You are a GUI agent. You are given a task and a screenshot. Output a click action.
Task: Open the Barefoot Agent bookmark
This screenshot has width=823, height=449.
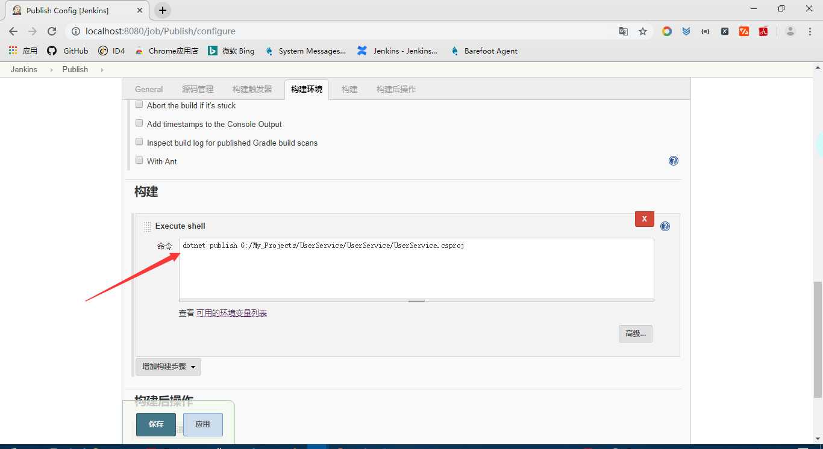[x=484, y=51]
